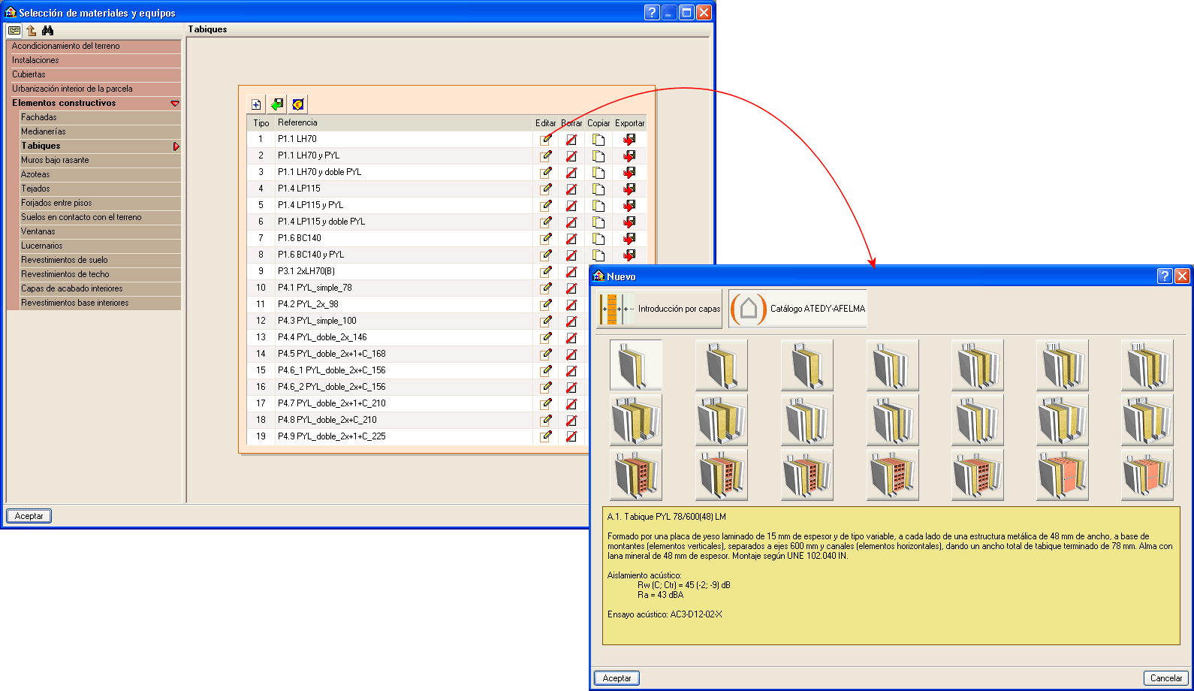Open the binoculars search tool

point(48,31)
